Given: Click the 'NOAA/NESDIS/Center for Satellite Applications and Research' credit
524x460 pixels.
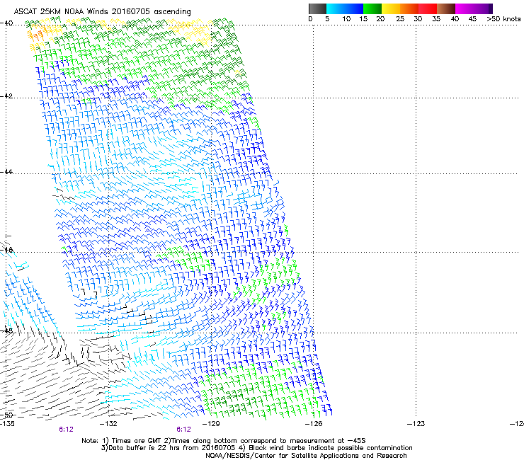Looking at the screenshot, I should pos(306,456).
